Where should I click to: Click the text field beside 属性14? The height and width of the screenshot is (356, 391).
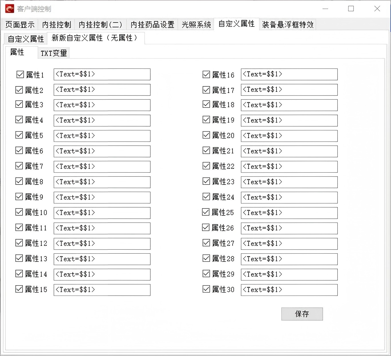(102, 274)
